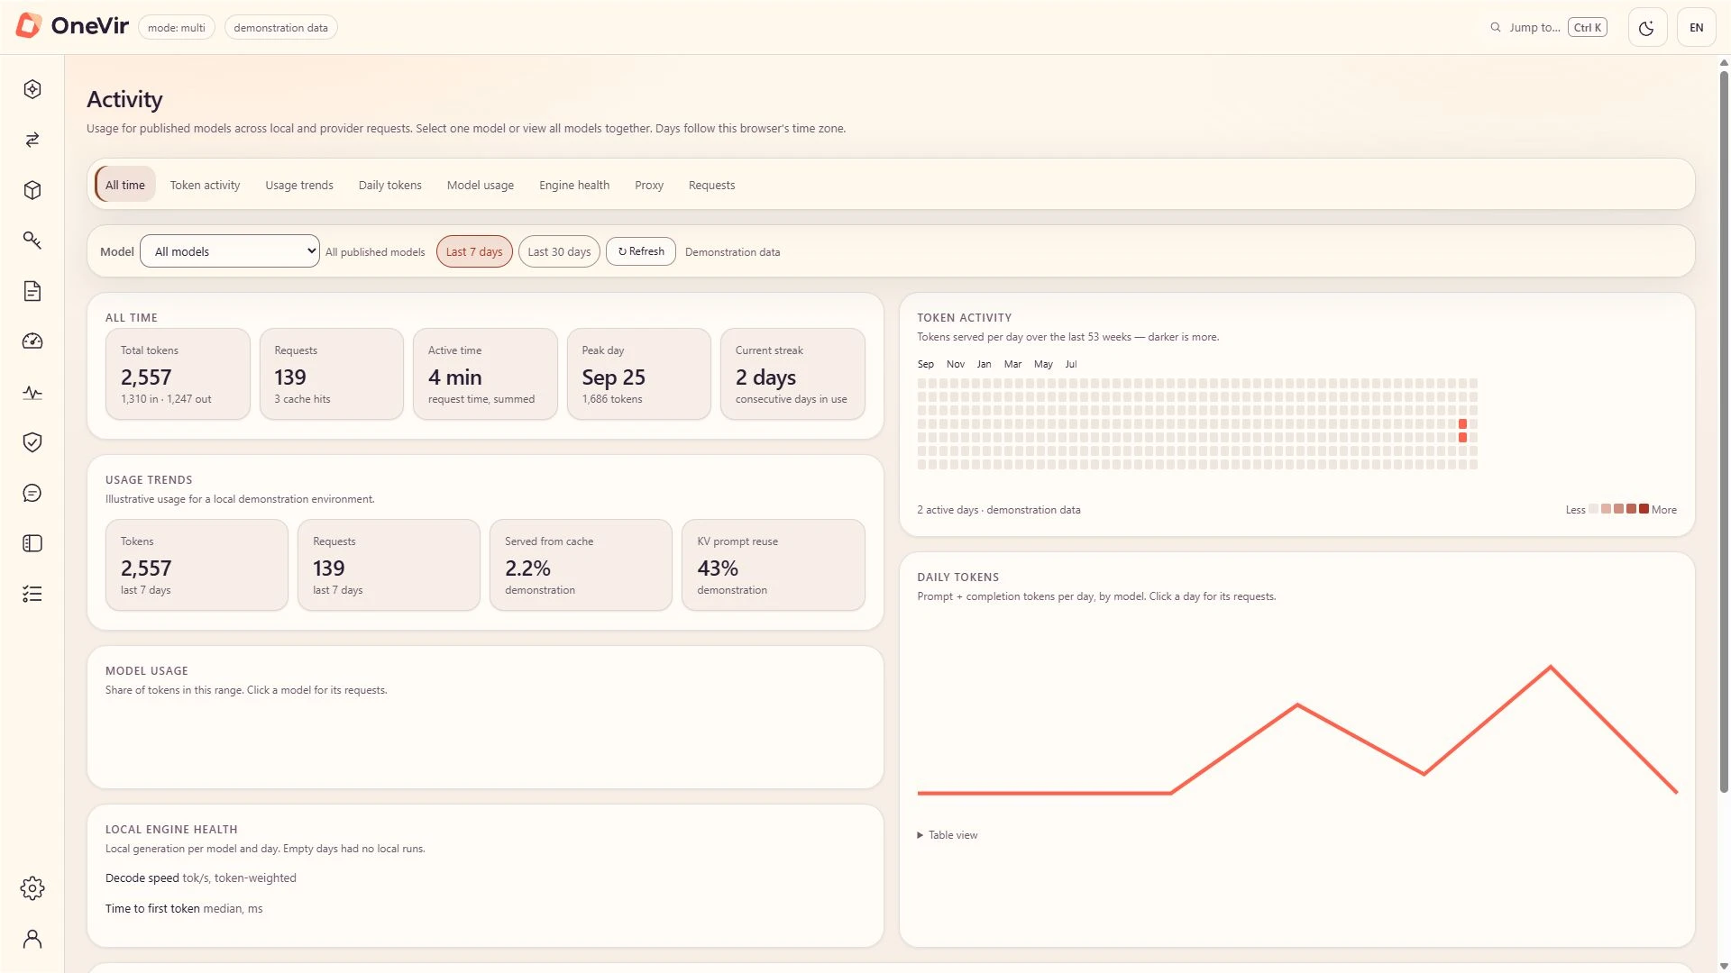The height and width of the screenshot is (973, 1731).
Task: Click '2 active days · demonstration data' text
Action: click(998, 510)
